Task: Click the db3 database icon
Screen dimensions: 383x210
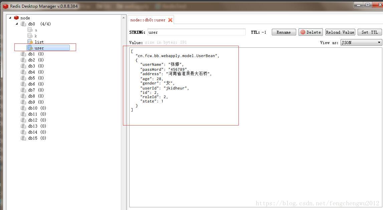Action: pyautogui.click(x=23, y=66)
